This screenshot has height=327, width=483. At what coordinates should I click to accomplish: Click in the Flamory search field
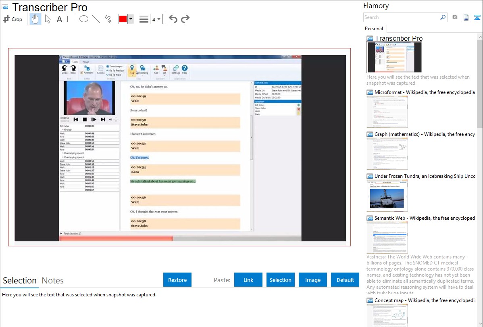coord(401,17)
